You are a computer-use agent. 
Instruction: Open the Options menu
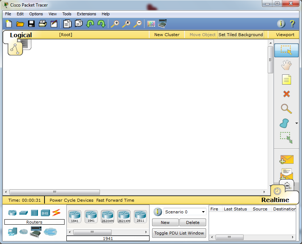36,14
